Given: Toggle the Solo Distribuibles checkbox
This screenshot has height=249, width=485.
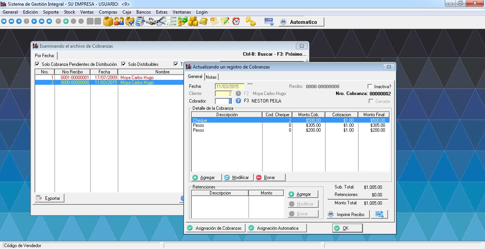Looking at the screenshot, I should (x=124, y=64).
